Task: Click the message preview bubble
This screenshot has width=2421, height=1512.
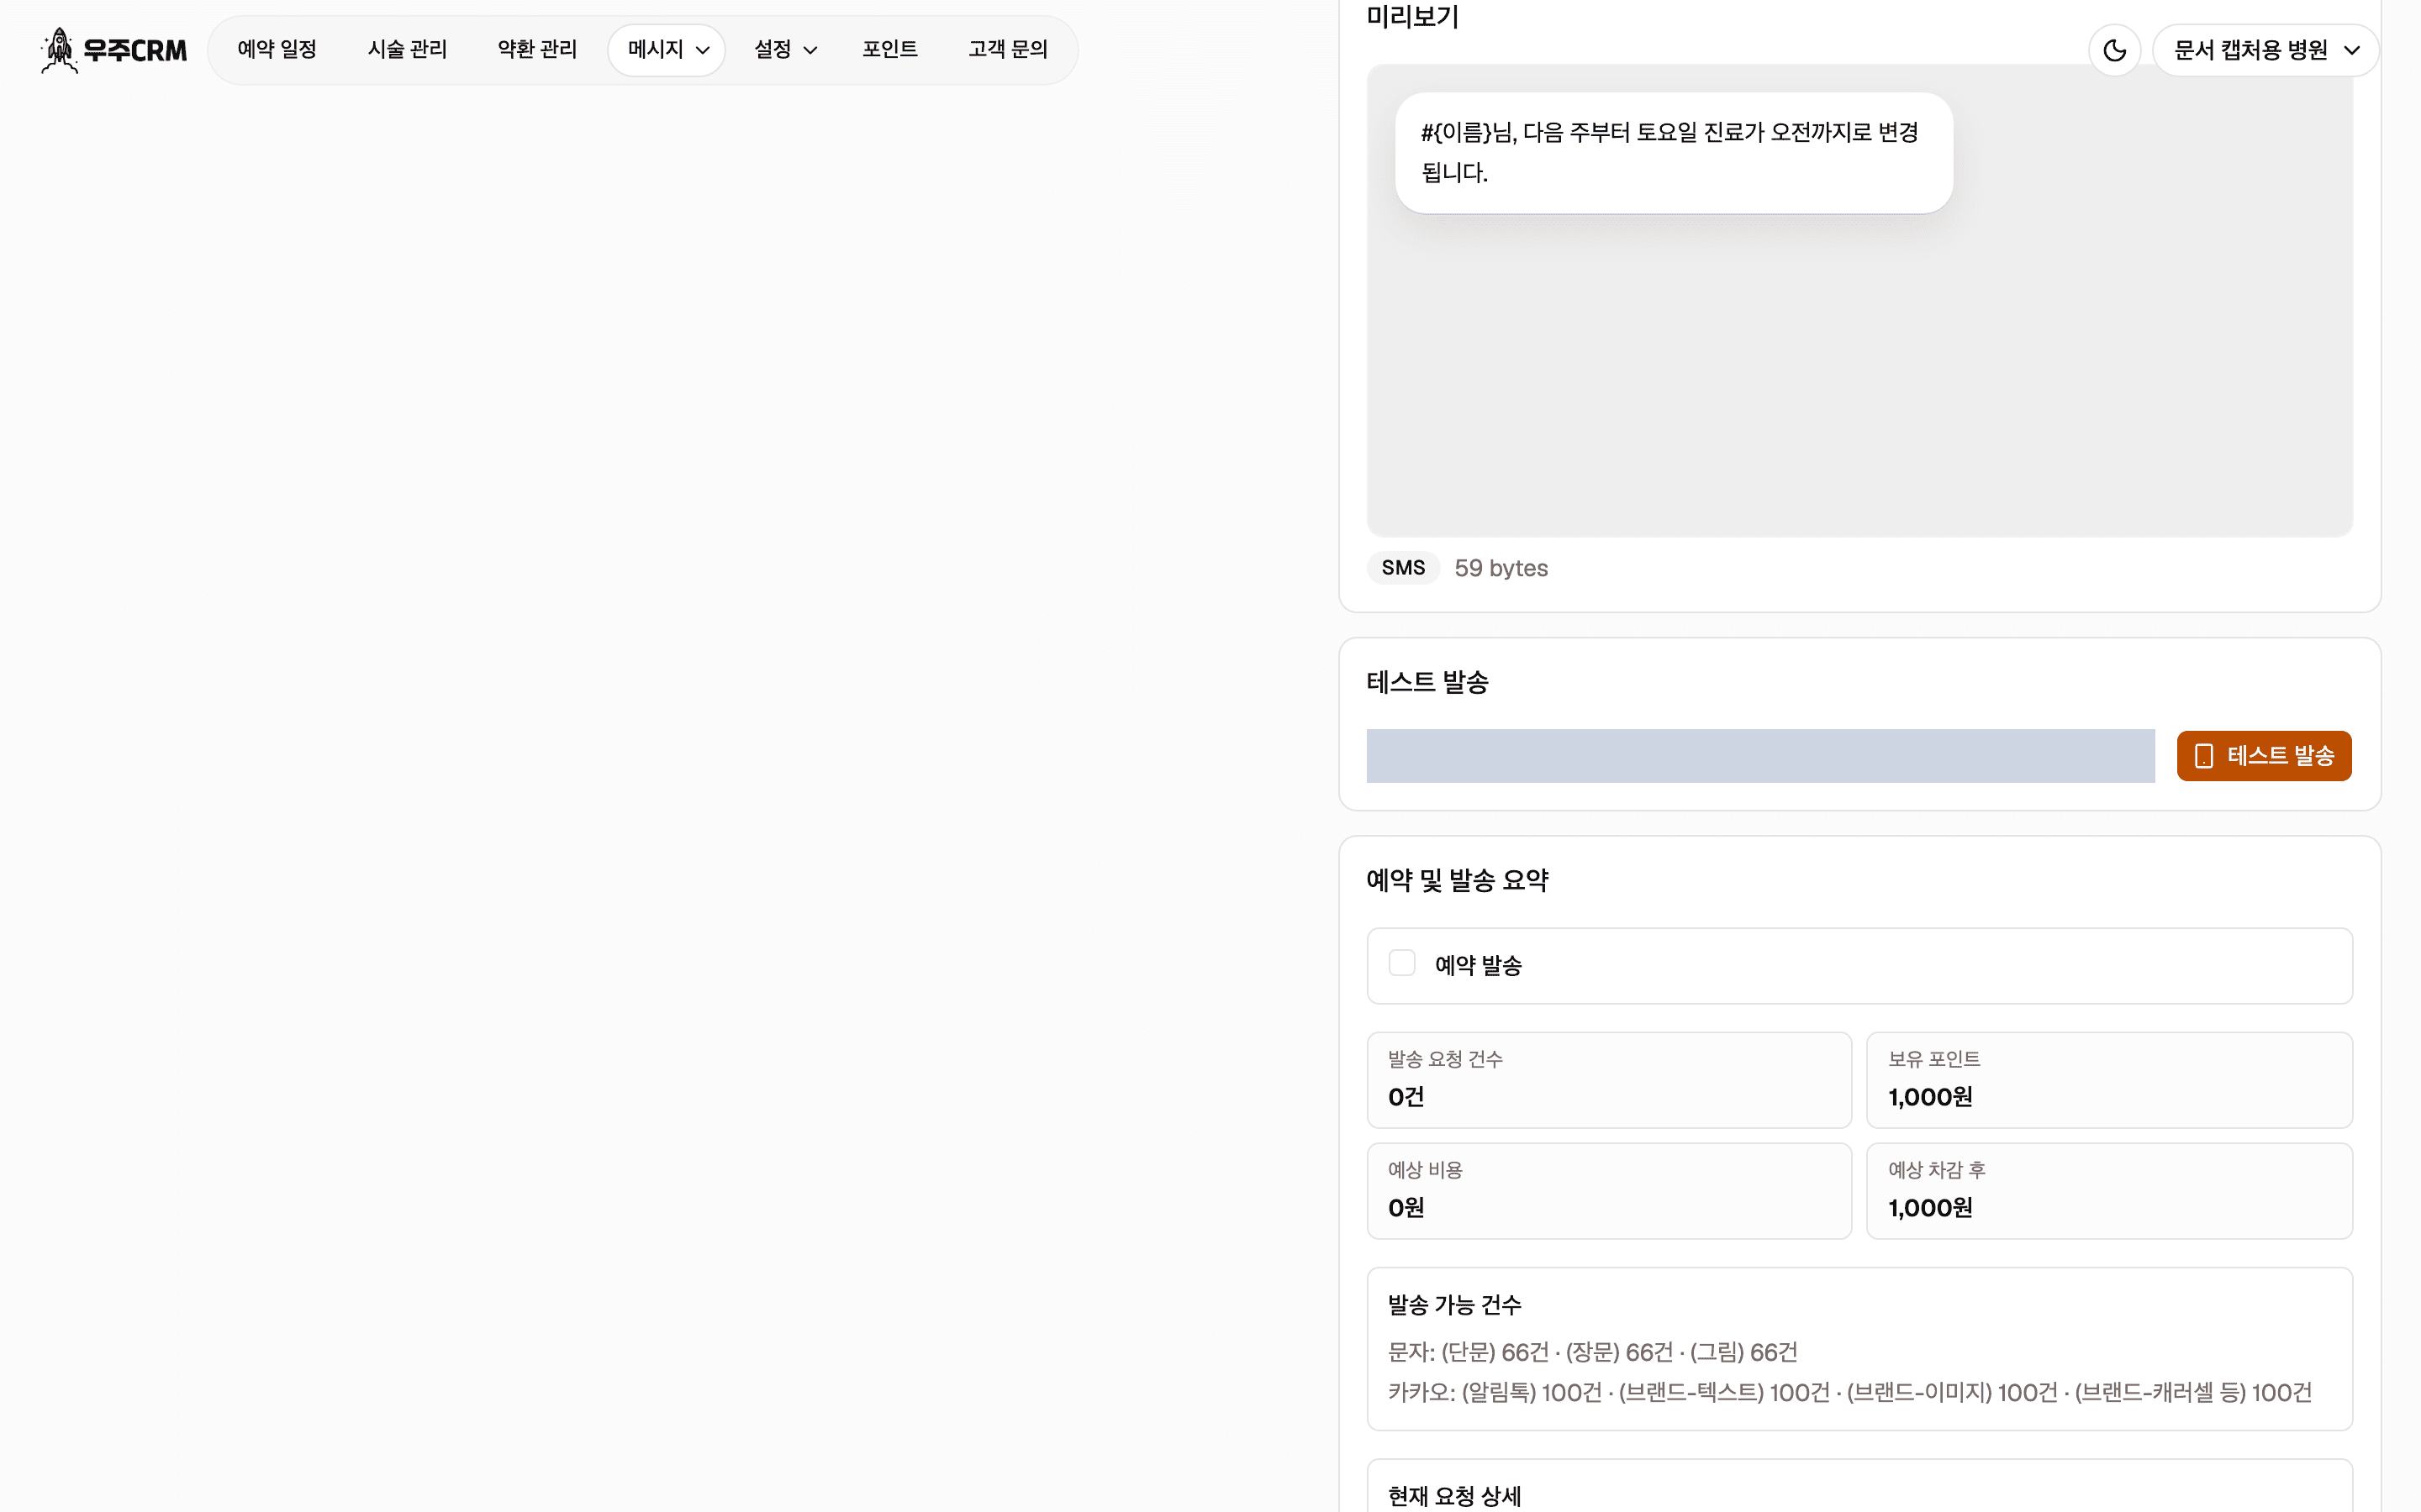Action: (x=1674, y=153)
